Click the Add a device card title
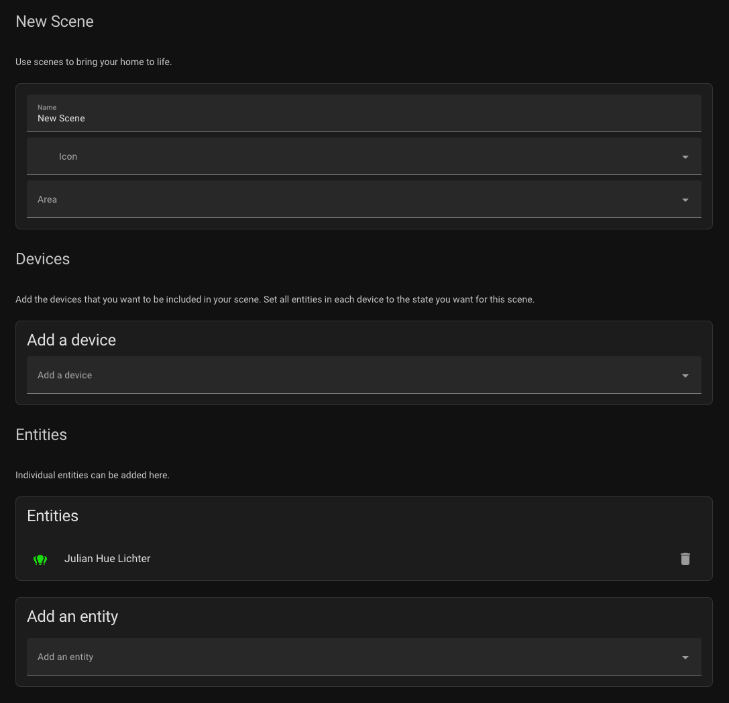 point(72,340)
